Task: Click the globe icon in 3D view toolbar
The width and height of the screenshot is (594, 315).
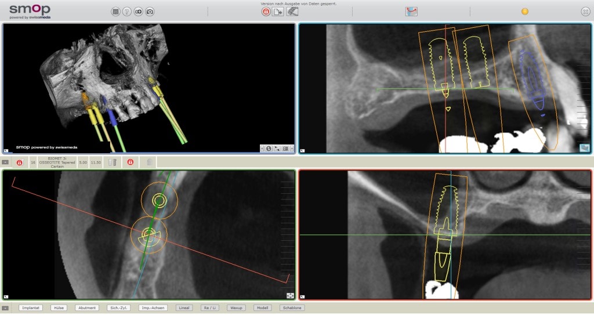Action: pyautogui.click(x=269, y=149)
